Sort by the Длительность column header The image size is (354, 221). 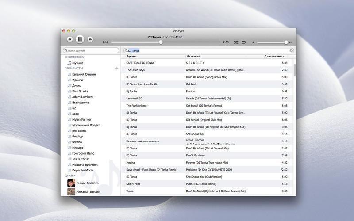[274, 56]
